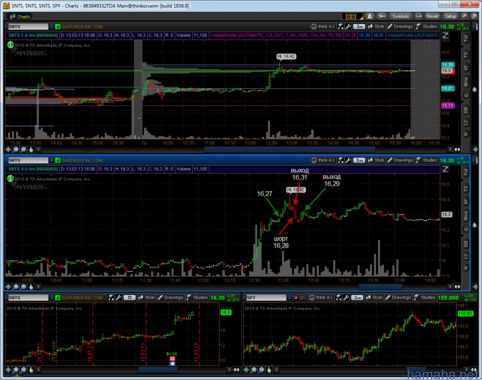
Task: Click horizontal scrollbar thumb under middle chart
Action: point(380,287)
